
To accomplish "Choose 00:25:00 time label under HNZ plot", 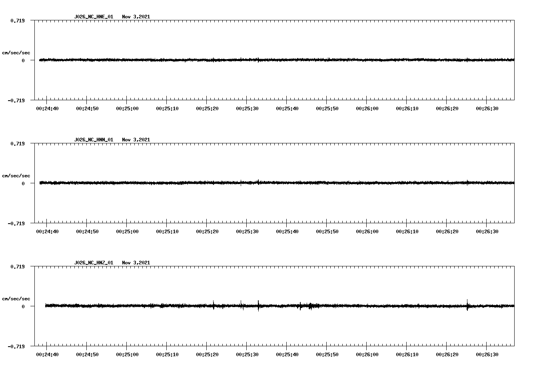I will click(x=127, y=355).
